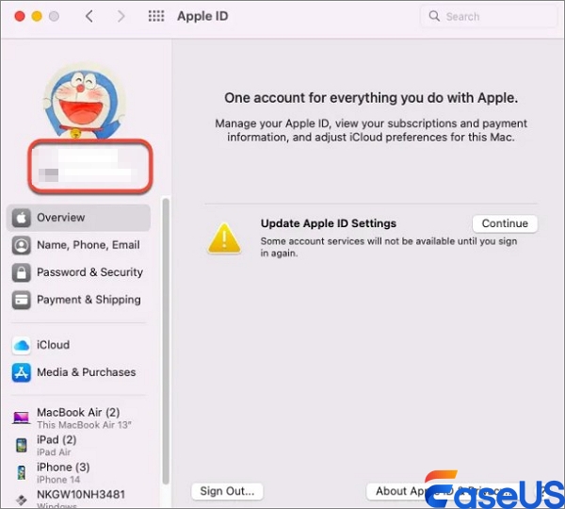Image resolution: width=565 pixels, height=509 pixels.
Task: Click the sidebar vertical scrollbar
Action: 166,341
